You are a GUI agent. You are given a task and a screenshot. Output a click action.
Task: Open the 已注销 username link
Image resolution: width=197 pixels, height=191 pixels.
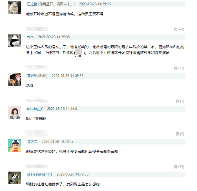coord(32,4)
